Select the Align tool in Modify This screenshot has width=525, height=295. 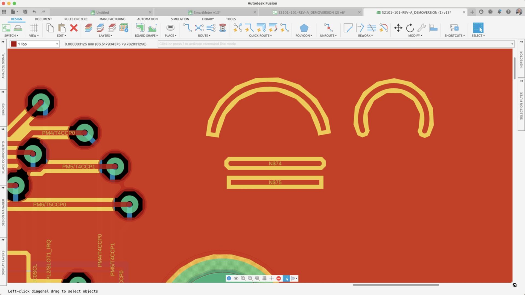[433, 28]
